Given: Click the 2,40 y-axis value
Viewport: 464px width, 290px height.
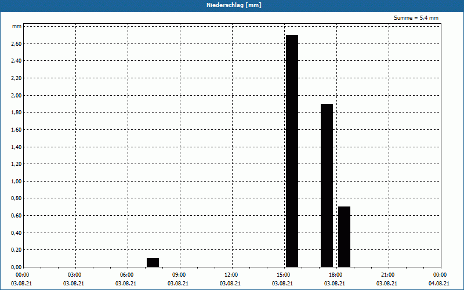Looking at the screenshot, I should (16, 61).
